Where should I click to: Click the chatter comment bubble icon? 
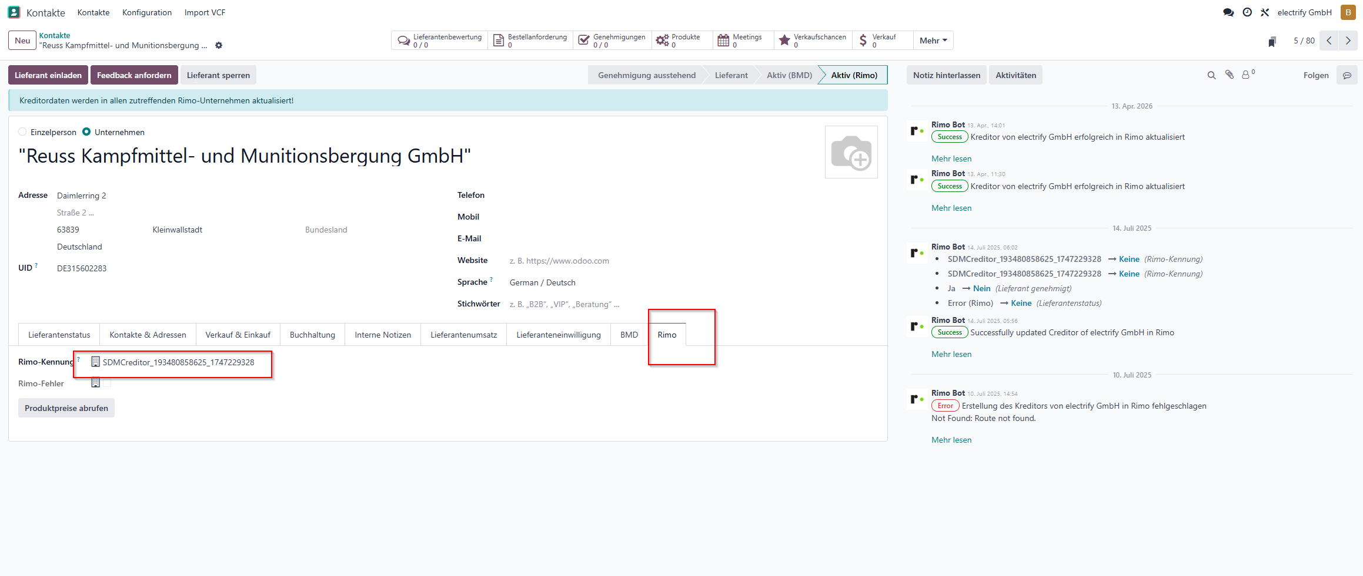(1347, 75)
